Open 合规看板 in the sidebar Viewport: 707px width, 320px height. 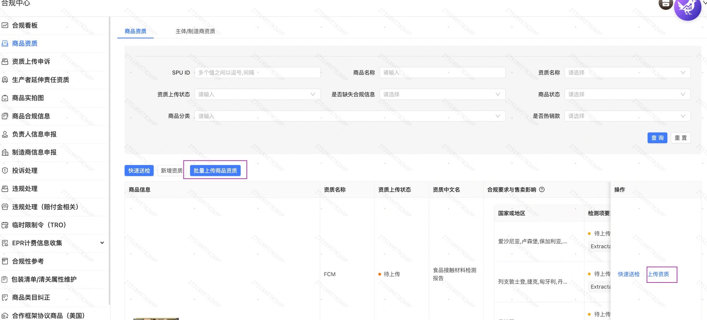pyautogui.click(x=25, y=25)
